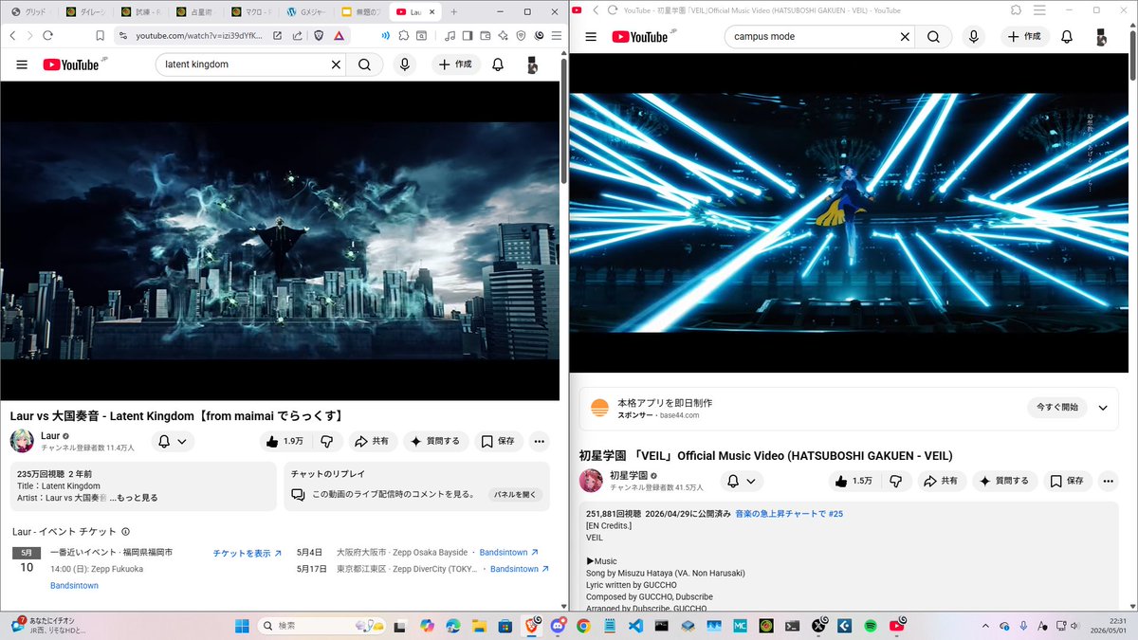
Task: Clear the 'campus mode' search text
Action: [905, 37]
